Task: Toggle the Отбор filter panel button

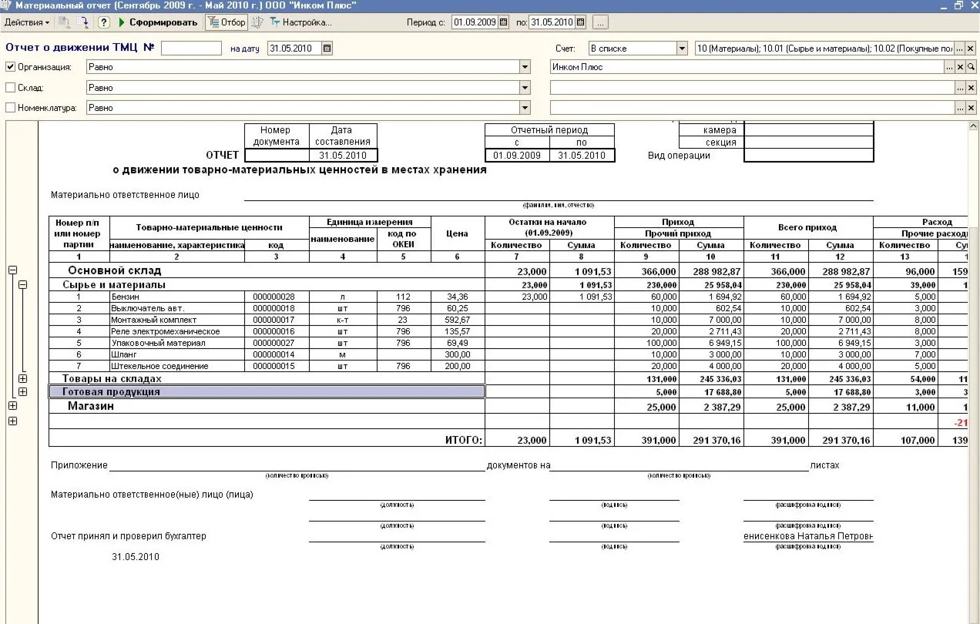Action: pyautogui.click(x=227, y=22)
